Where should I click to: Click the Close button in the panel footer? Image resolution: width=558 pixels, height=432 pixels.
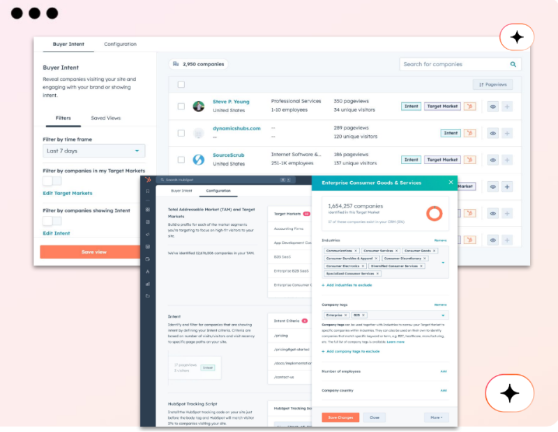coord(375,417)
